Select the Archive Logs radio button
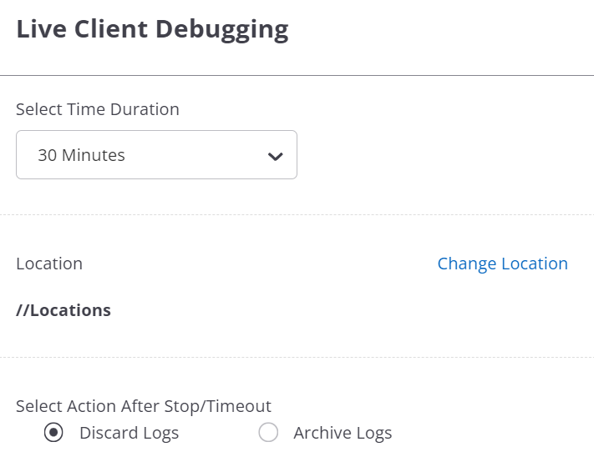The height and width of the screenshot is (467, 594). (268, 433)
